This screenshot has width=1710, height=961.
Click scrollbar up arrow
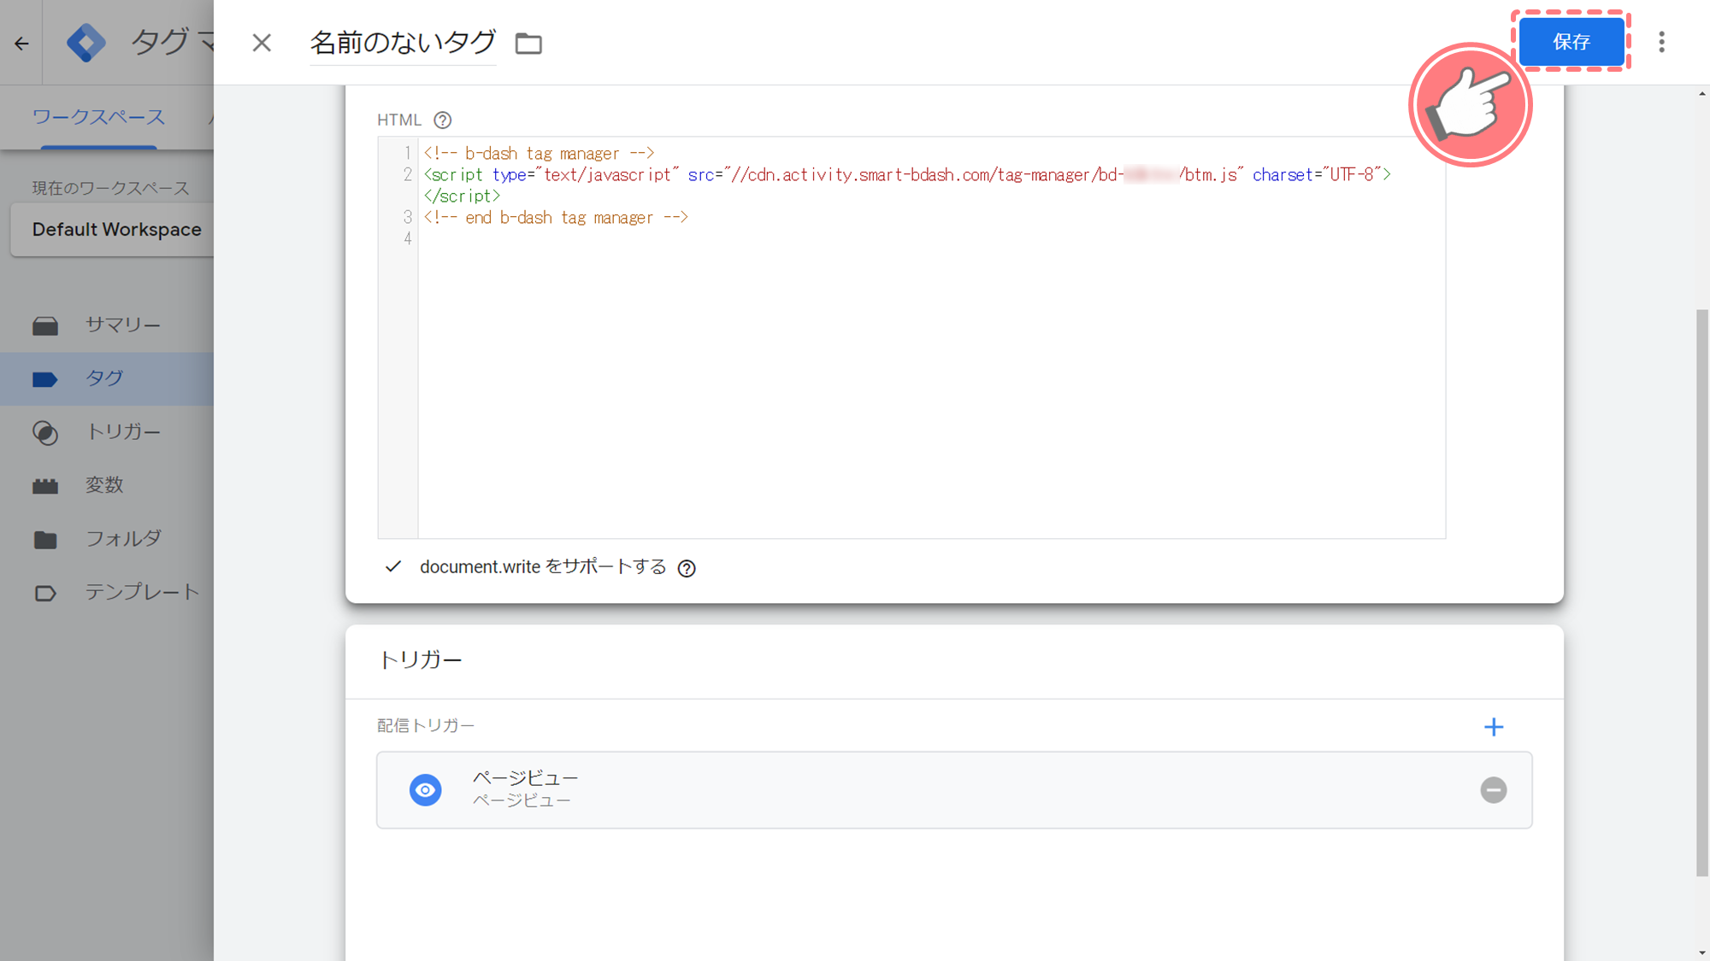[x=1701, y=93]
